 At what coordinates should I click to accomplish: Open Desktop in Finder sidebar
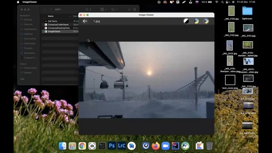point(28,34)
